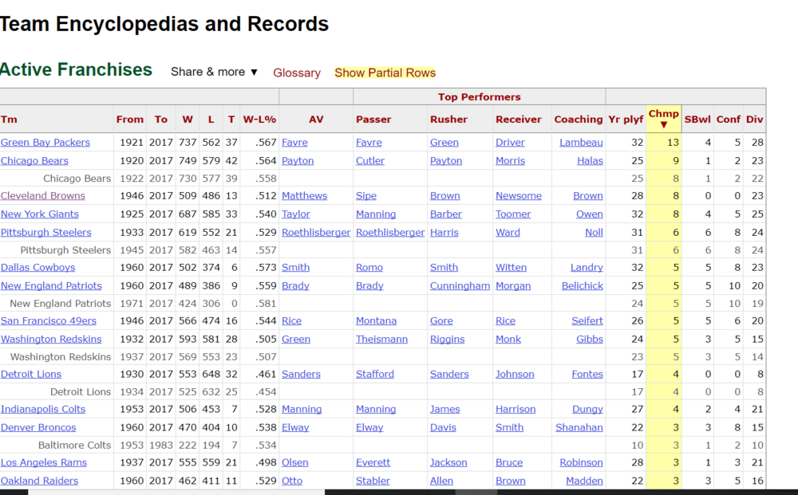Open coach Dungy's link

click(587, 409)
